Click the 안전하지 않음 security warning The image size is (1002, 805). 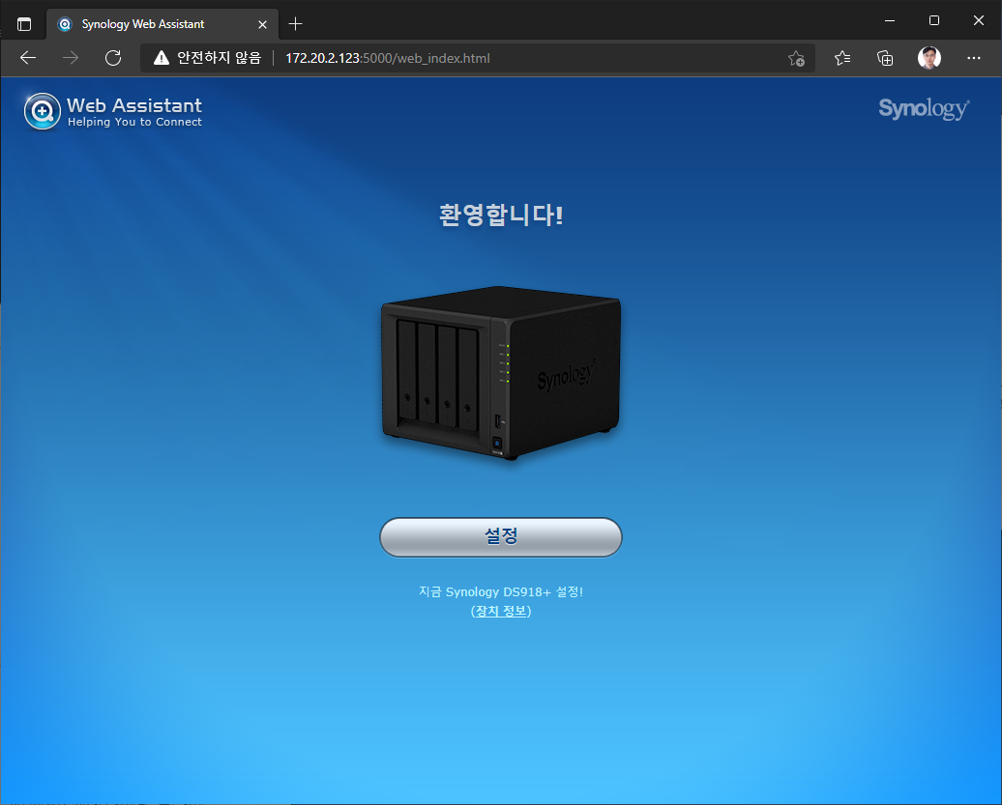pyautogui.click(x=208, y=58)
